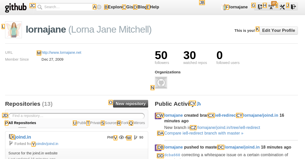Open account settings wrench icon
The height and width of the screenshot is (159, 305).
(x=282, y=7)
